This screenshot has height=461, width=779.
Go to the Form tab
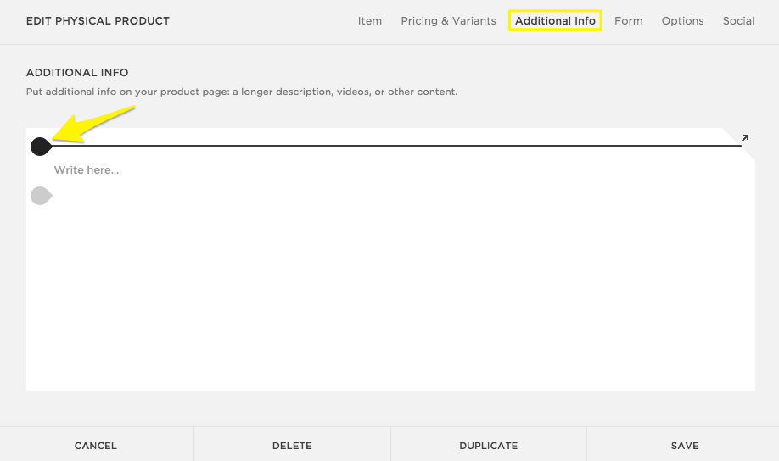pos(628,21)
